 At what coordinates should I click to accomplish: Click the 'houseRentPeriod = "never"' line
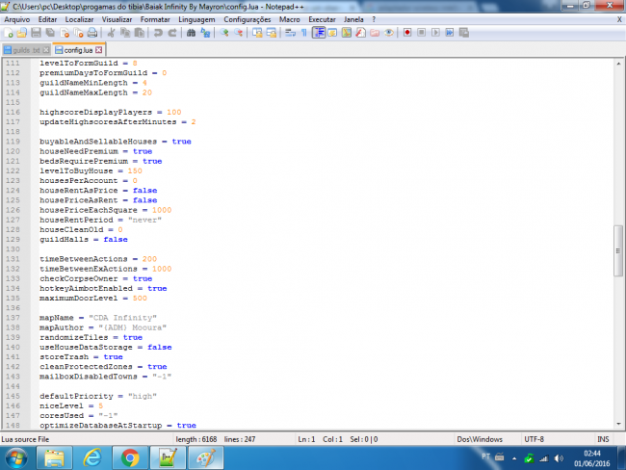point(100,220)
